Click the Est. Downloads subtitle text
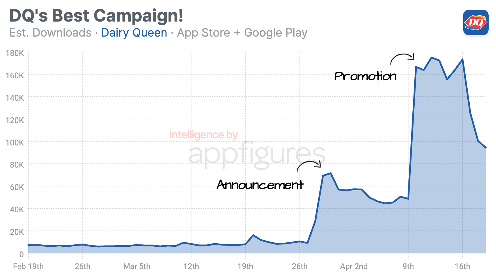Viewport: 496px width, 279px height. (50, 33)
